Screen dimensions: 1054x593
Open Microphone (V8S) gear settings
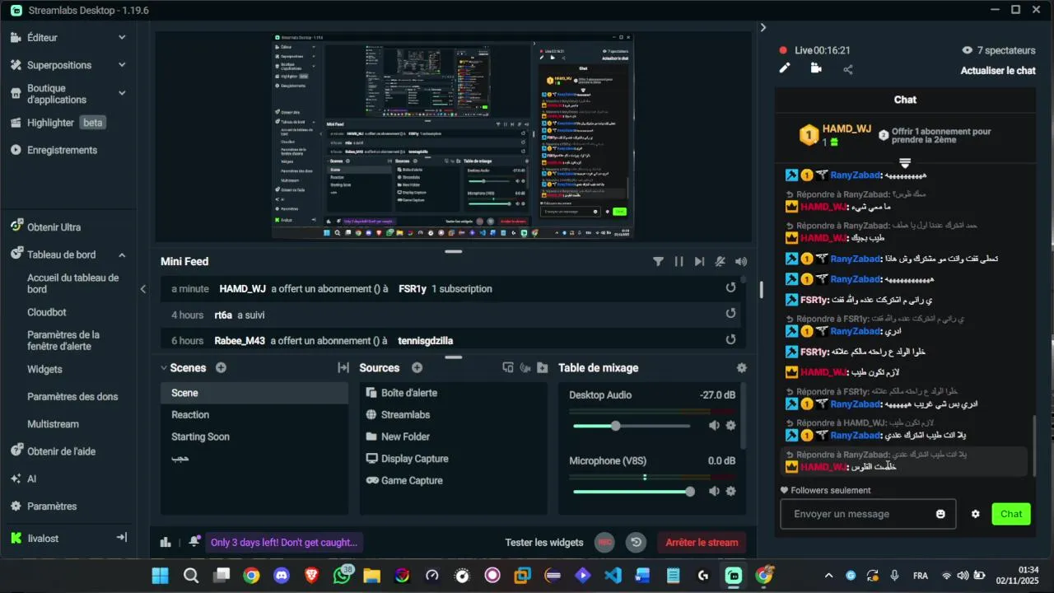click(x=730, y=491)
